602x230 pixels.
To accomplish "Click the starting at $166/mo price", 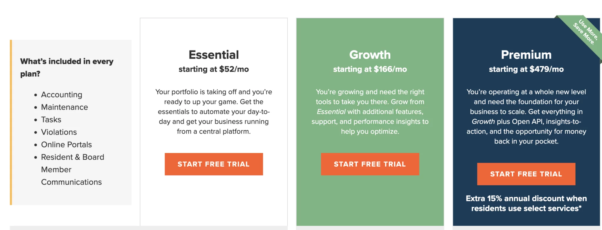I will tap(370, 69).
